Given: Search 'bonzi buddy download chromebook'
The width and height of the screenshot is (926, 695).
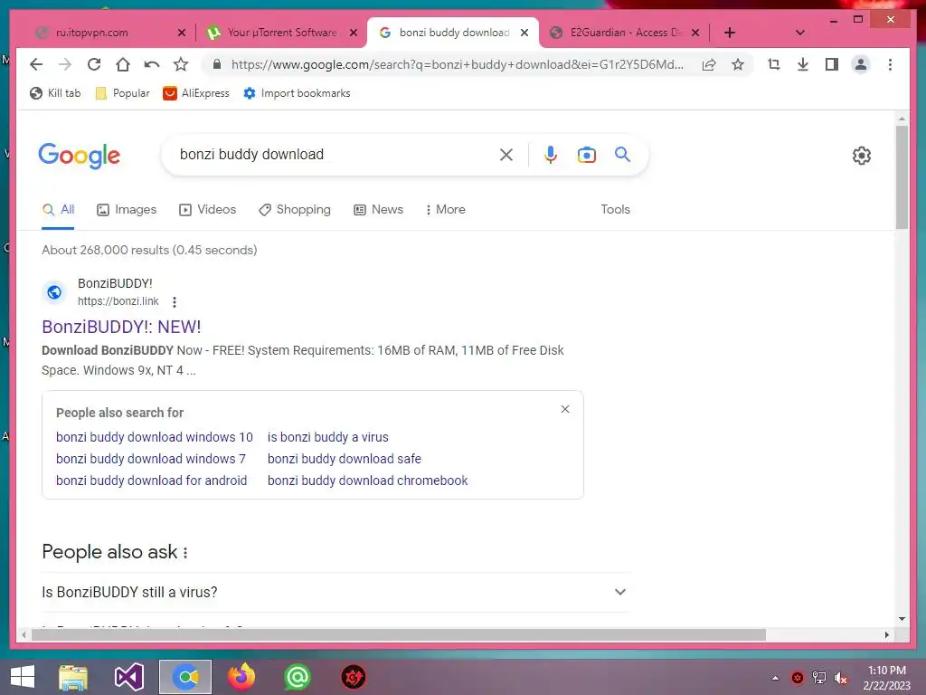Looking at the screenshot, I should (367, 481).
